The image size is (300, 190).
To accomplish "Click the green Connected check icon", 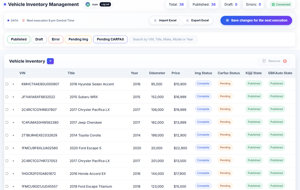I will point(273,5).
